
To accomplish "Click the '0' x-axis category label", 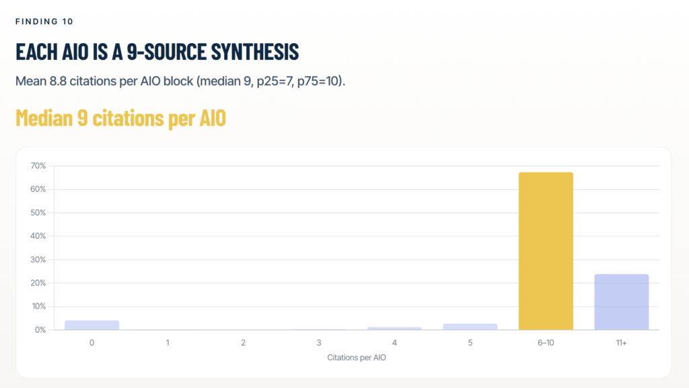I will coord(92,343).
